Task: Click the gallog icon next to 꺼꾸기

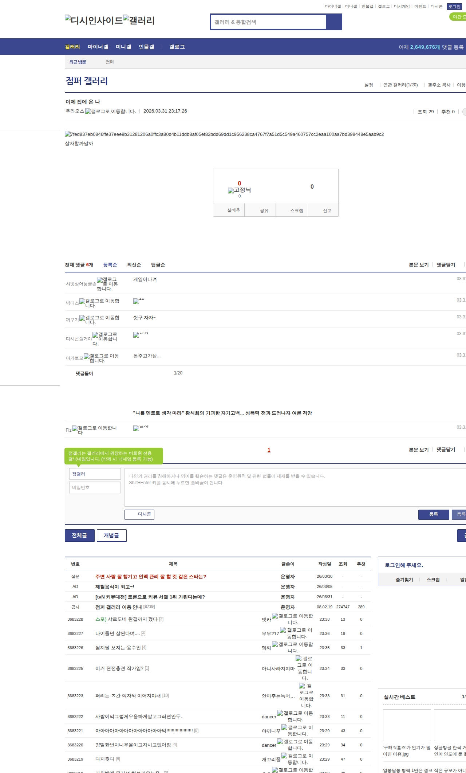Action: [x=99, y=320]
